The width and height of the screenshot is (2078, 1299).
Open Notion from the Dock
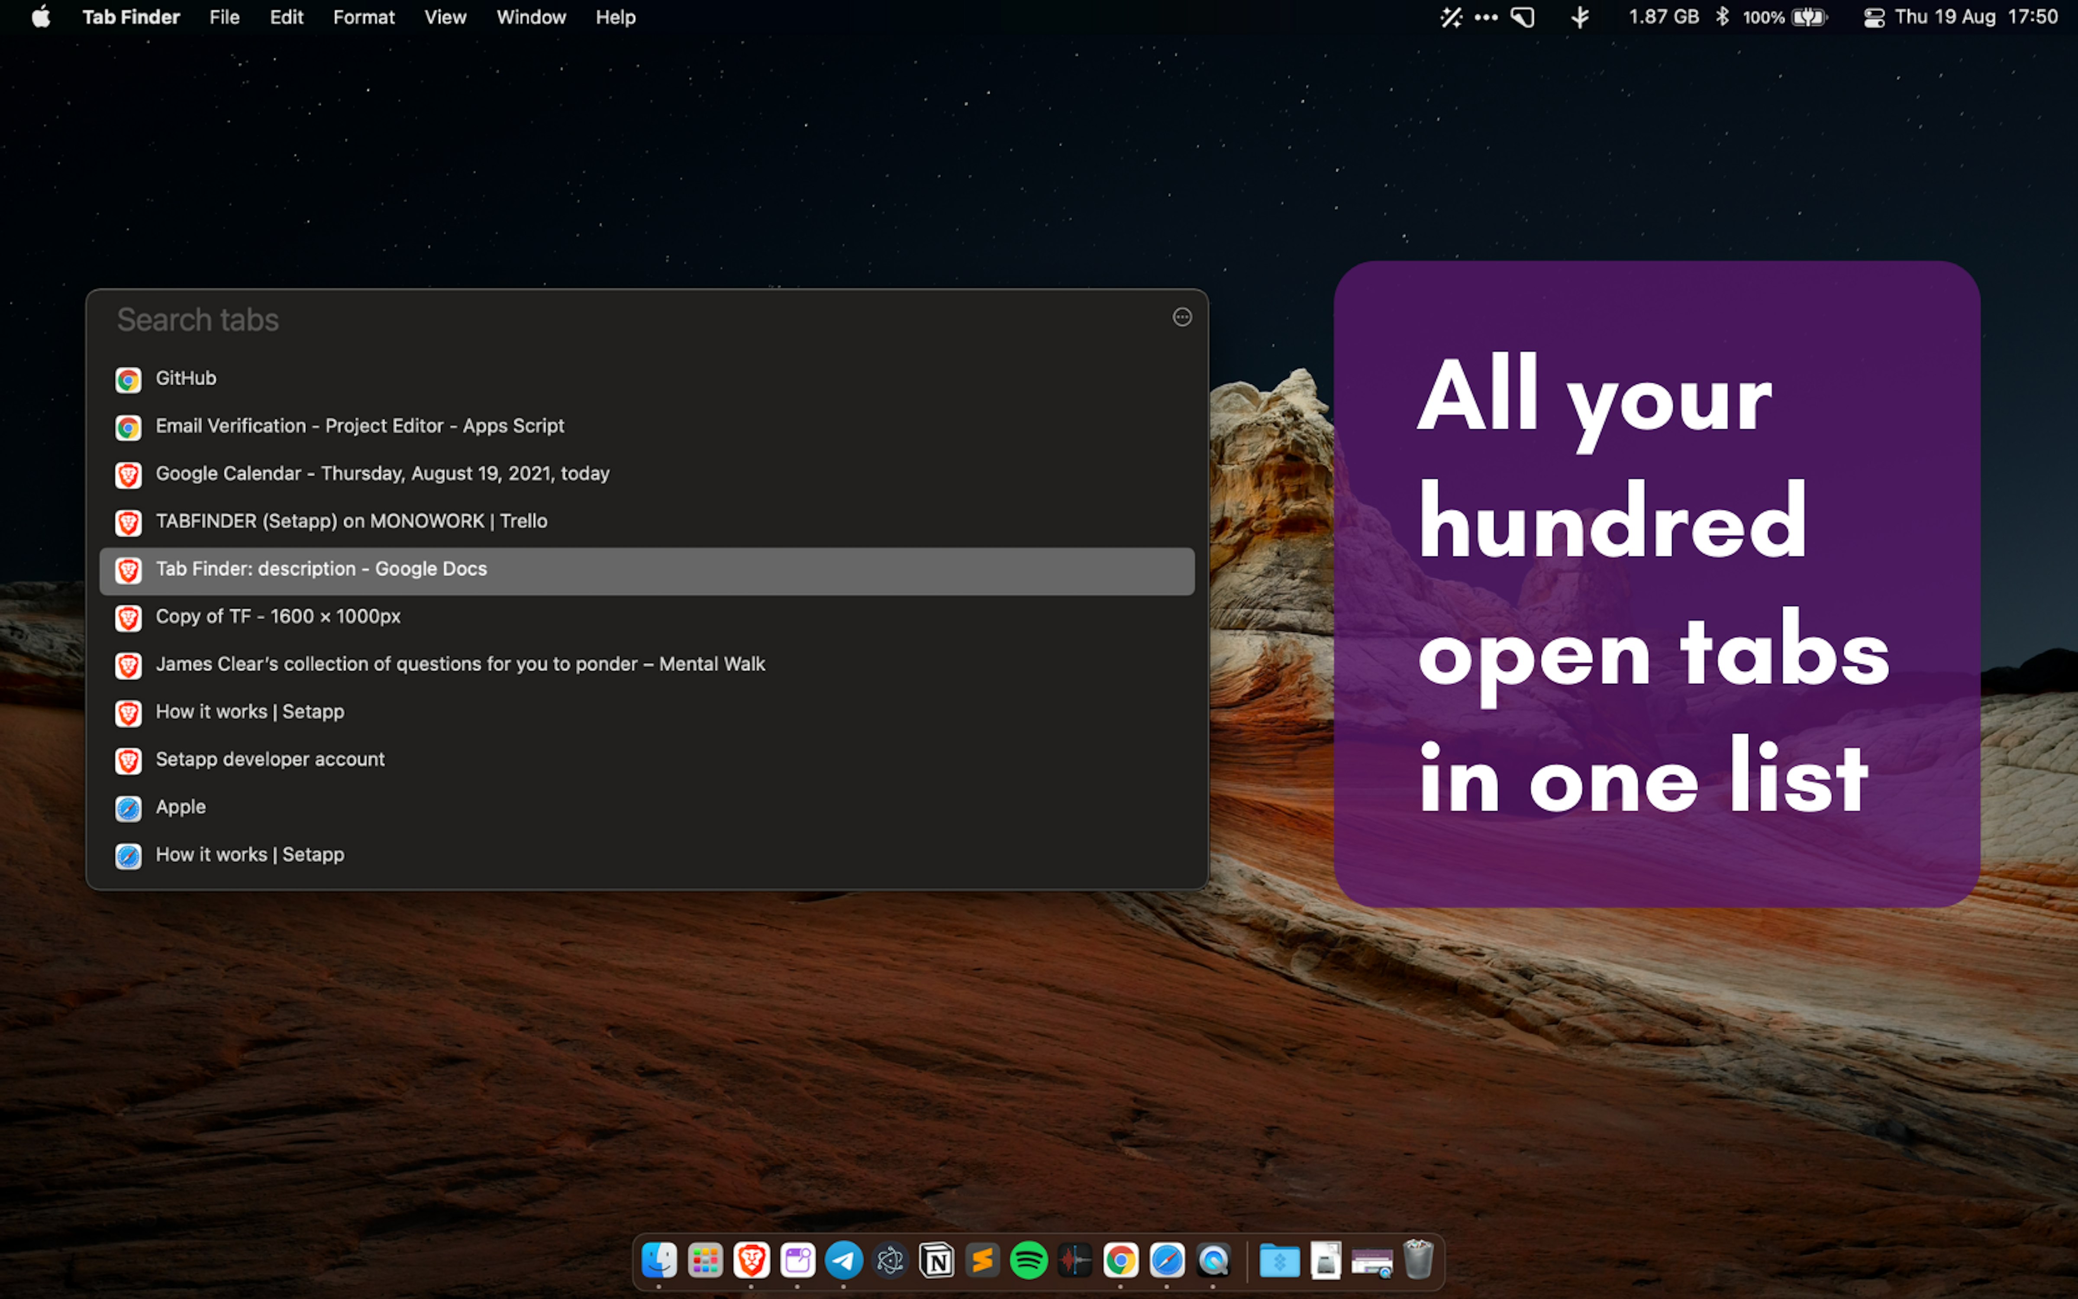coord(938,1260)
